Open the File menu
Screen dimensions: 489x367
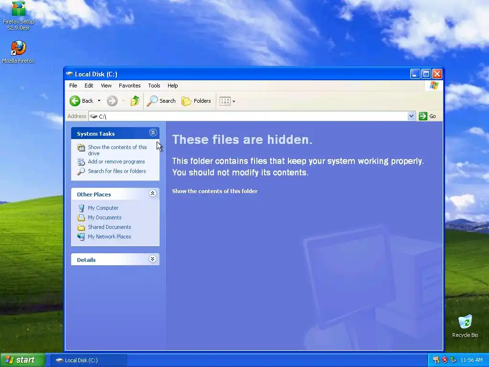(x=73, y=86)
